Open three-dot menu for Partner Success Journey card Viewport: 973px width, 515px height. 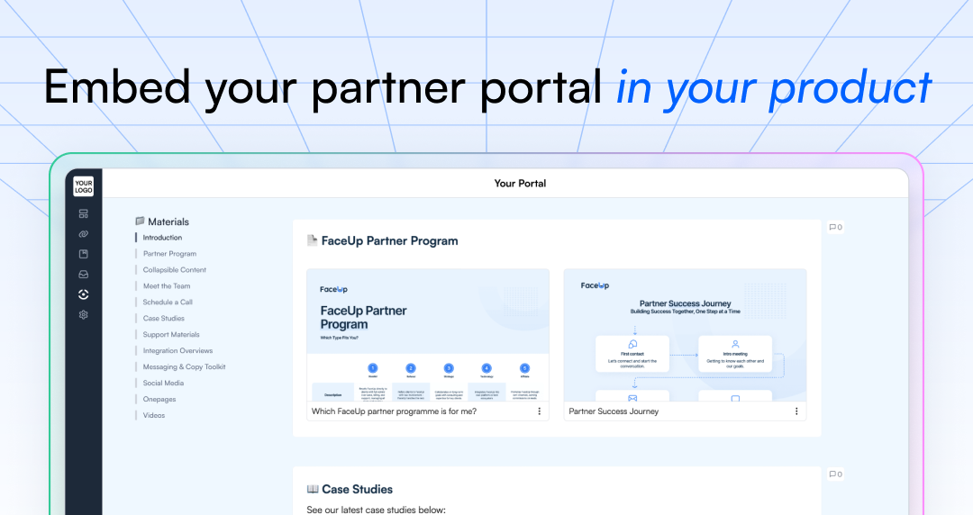(796, 411)
